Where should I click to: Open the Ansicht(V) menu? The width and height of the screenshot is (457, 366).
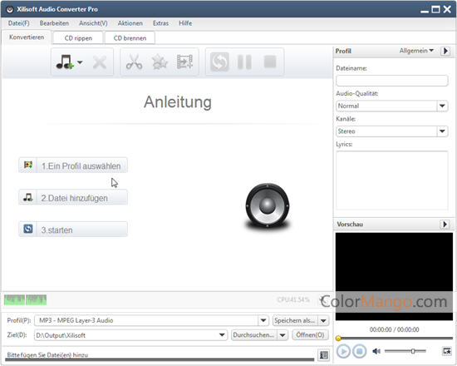pos(93,23)
